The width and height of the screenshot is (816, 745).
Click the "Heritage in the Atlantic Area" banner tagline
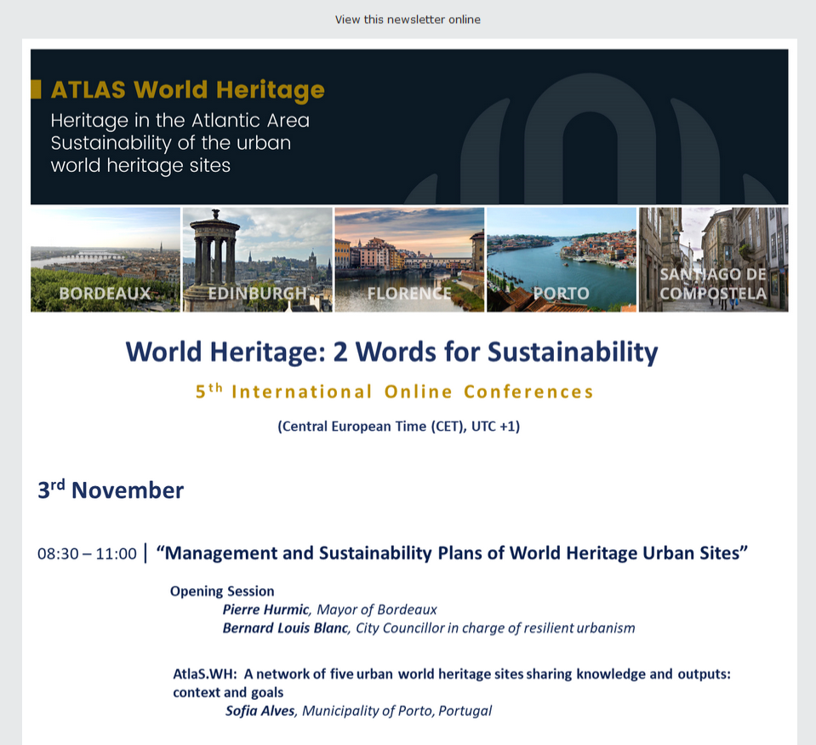click(180, 143)
